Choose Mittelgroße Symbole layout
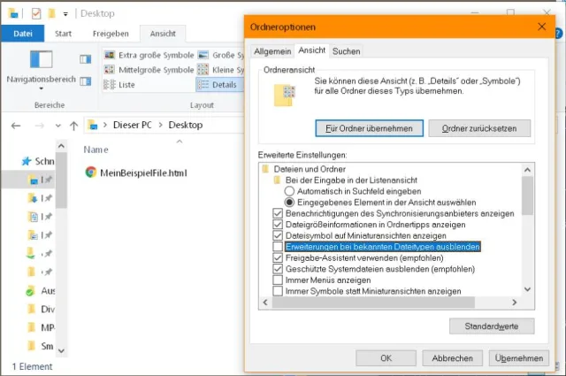The image size is (566, 376). tap(149, 69)
